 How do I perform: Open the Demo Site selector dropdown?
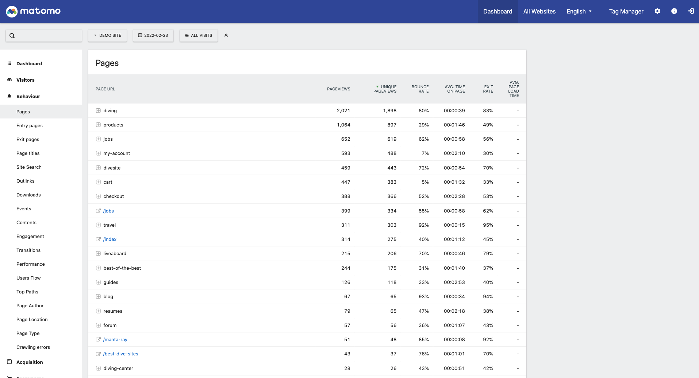click(107, 35)
